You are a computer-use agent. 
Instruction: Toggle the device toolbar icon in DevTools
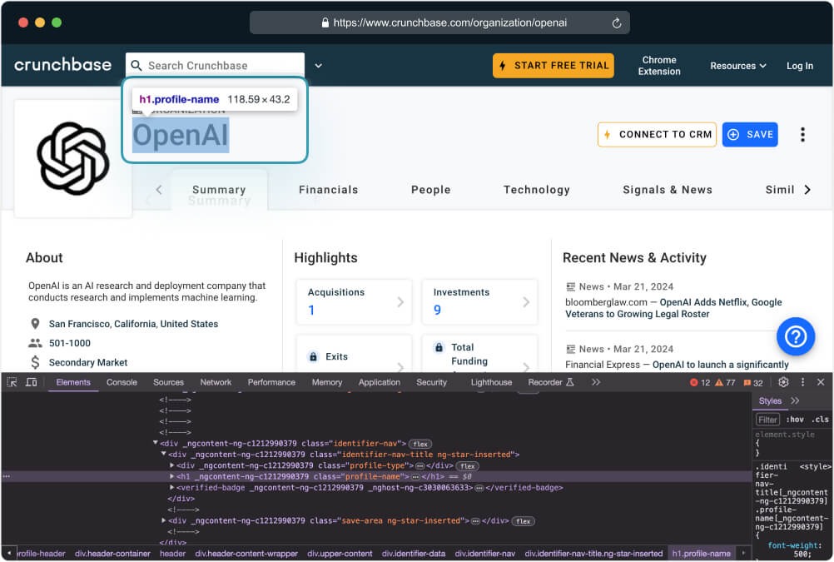[x=32, y=382]
